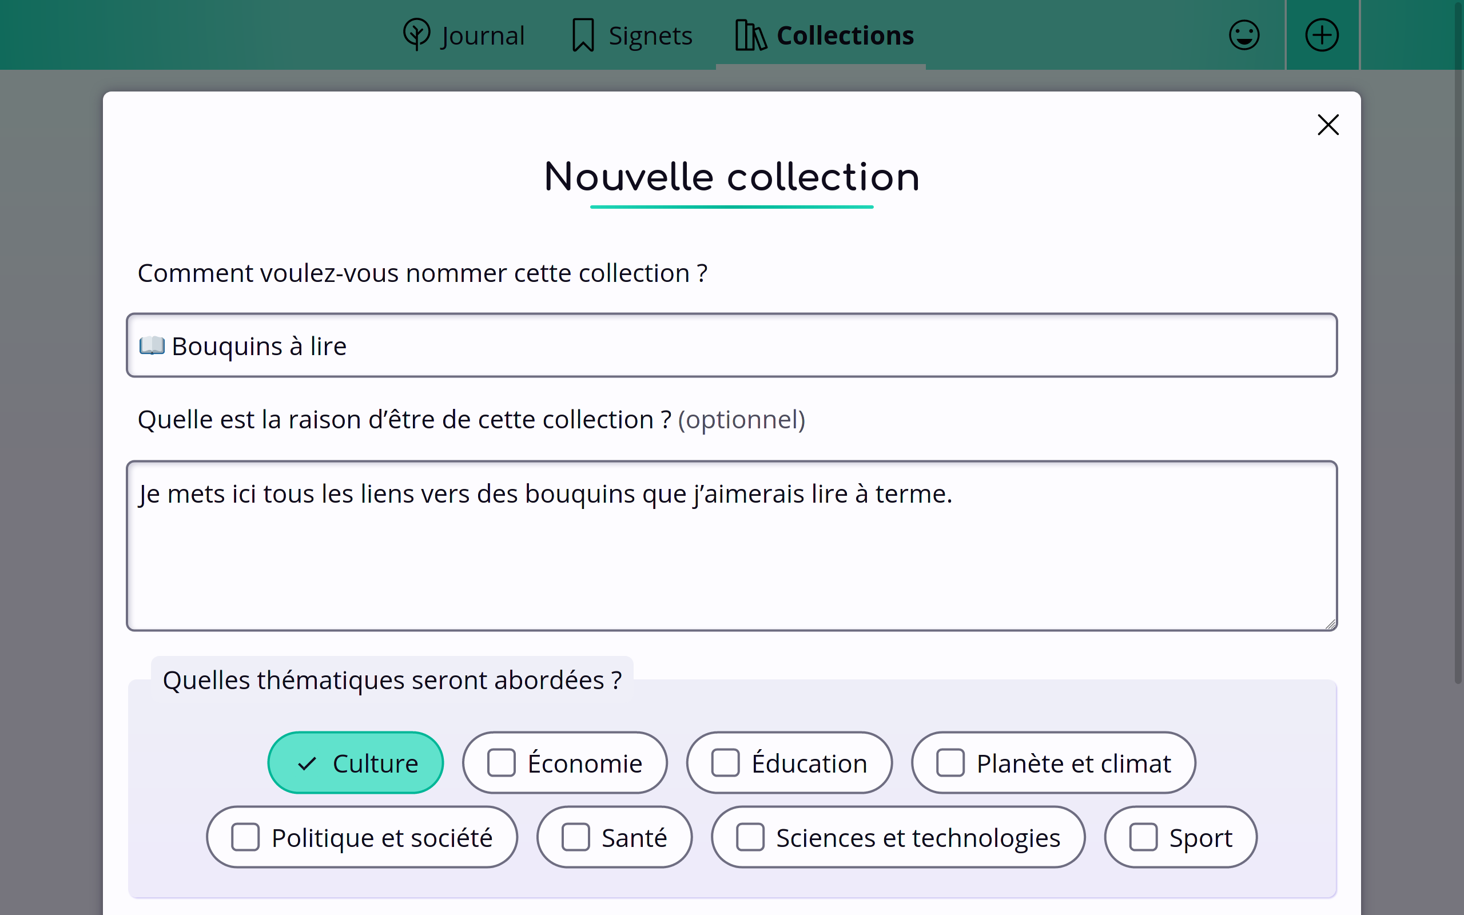Click the smiley feedback icon
1464x915 pixels.
[x=1244, y=34]
